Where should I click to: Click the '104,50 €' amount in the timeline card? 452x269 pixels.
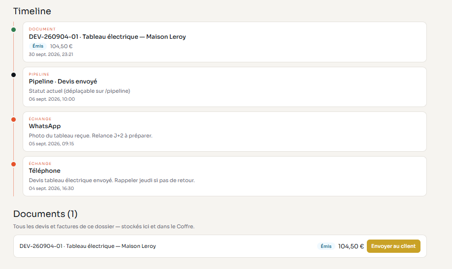pyautogui.click(x=61, y=46)
